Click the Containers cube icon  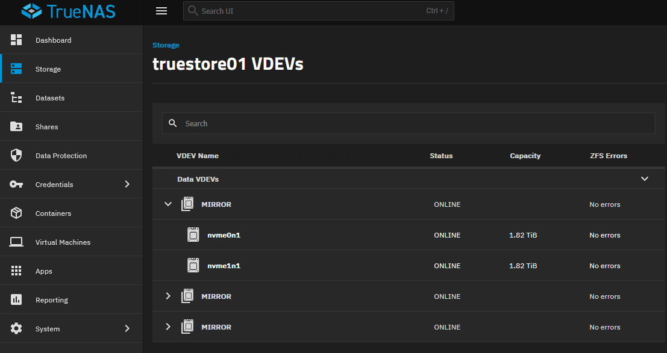tap(16, 213)
